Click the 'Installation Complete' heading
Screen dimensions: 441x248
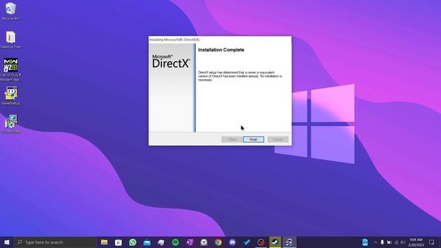coord(221,50)
